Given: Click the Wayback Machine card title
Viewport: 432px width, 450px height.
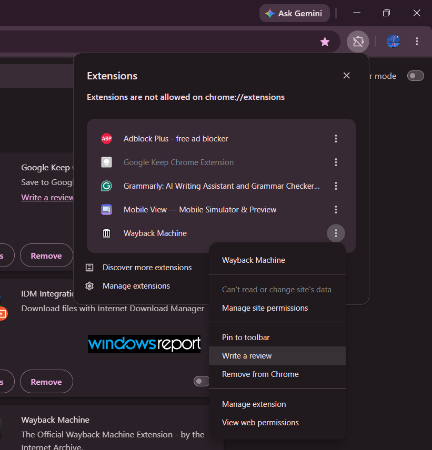Looking at the screenshot, I should click(55, 420).
